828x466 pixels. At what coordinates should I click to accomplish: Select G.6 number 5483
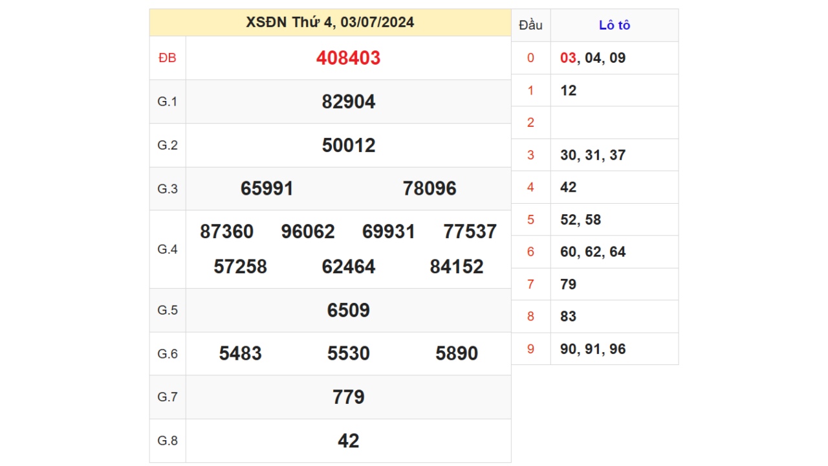pos(240,353)
